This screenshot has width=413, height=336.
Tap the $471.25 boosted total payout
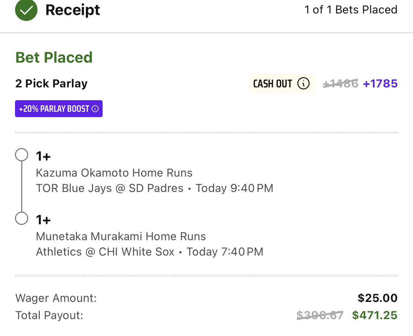[374, 315]
